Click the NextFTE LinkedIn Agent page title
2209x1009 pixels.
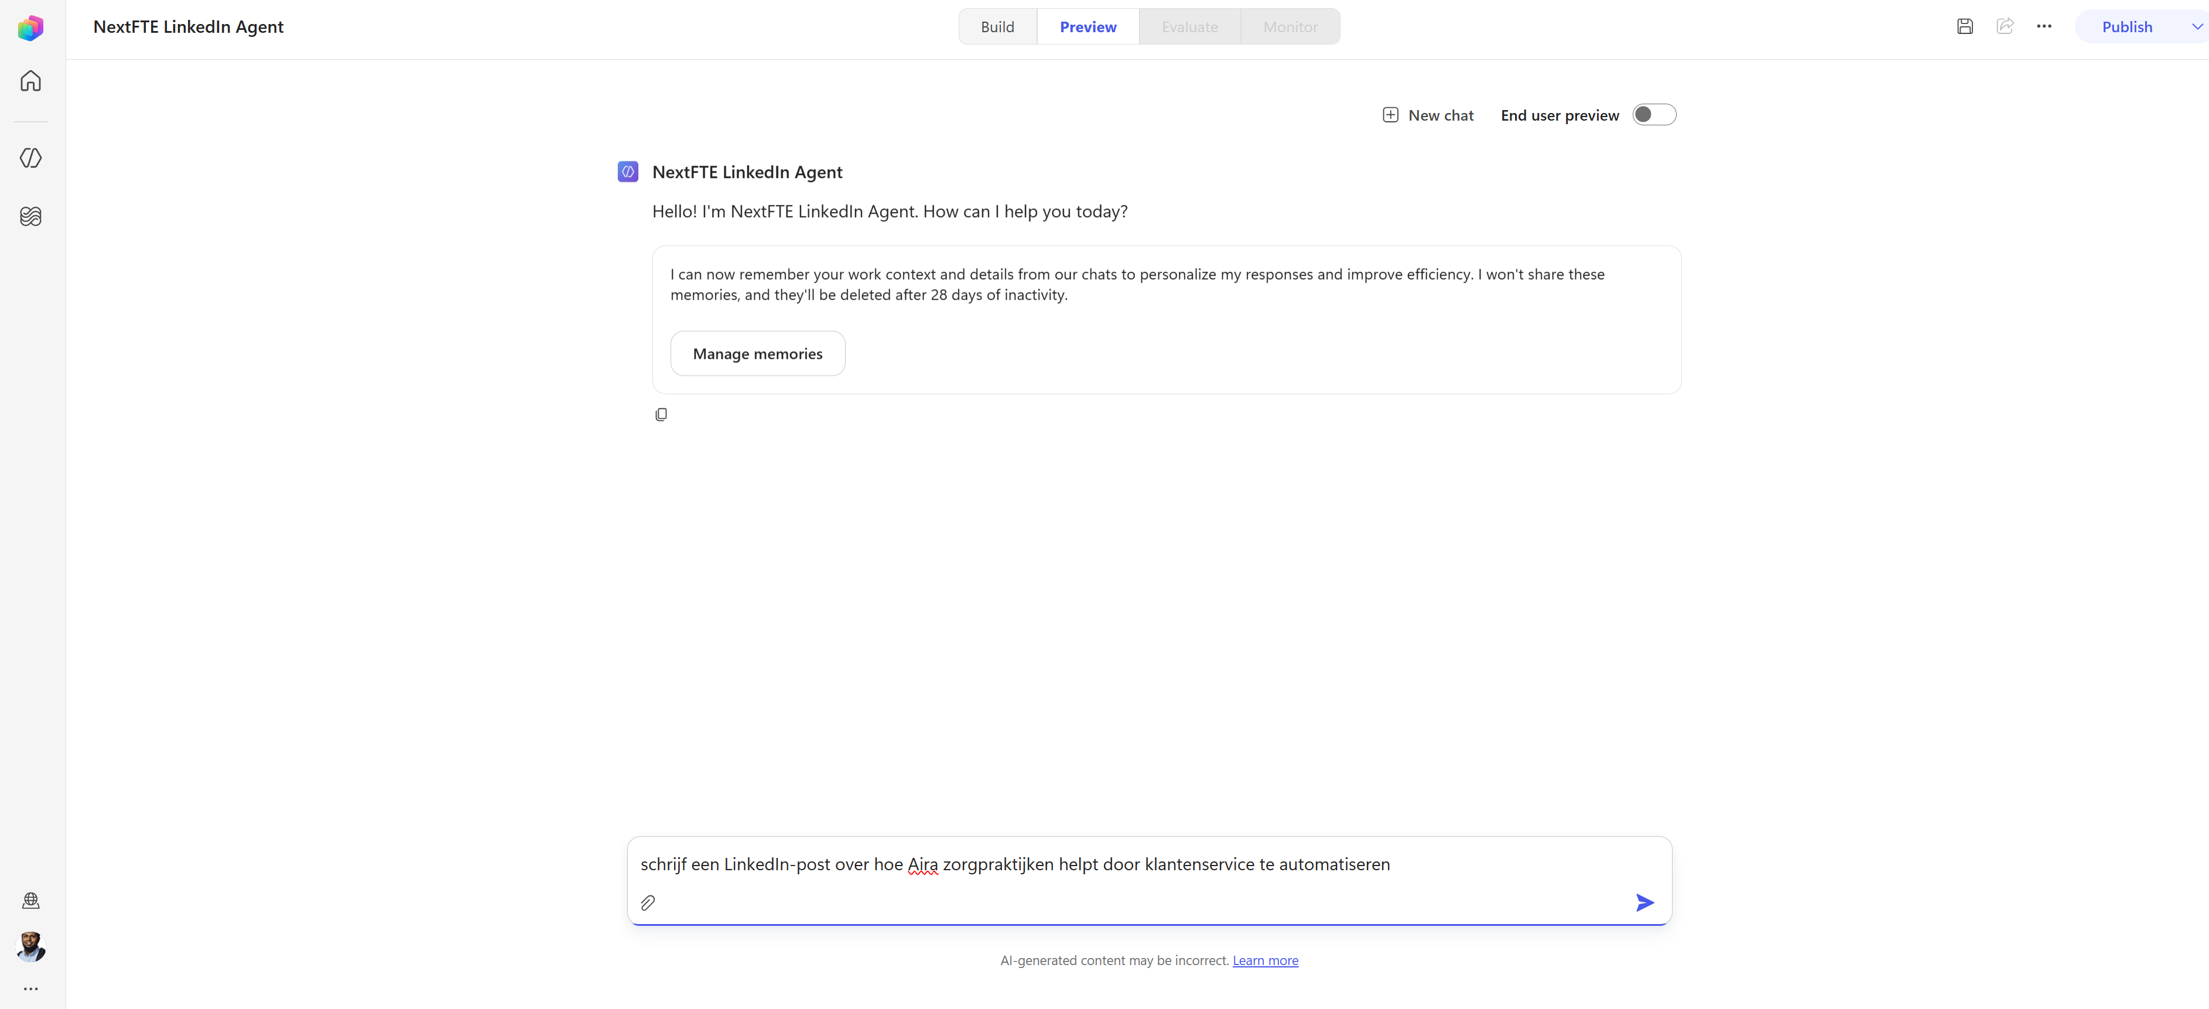(188, 26)
